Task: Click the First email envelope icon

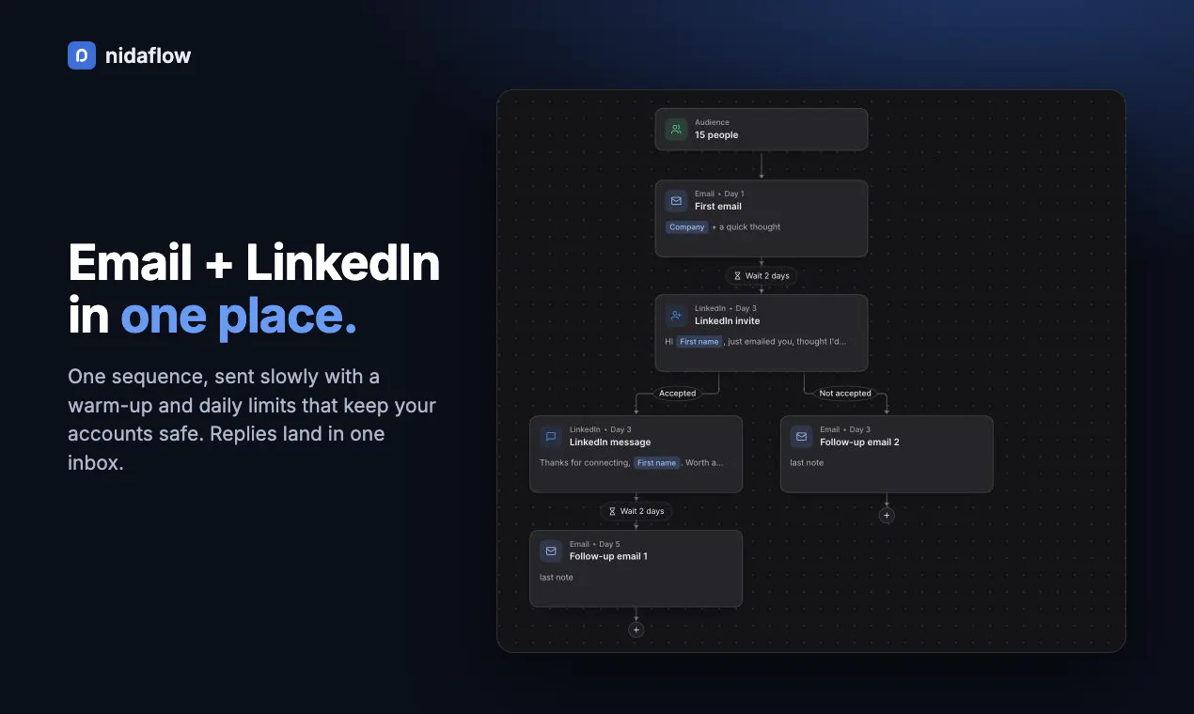Action: tap(676, 201)
